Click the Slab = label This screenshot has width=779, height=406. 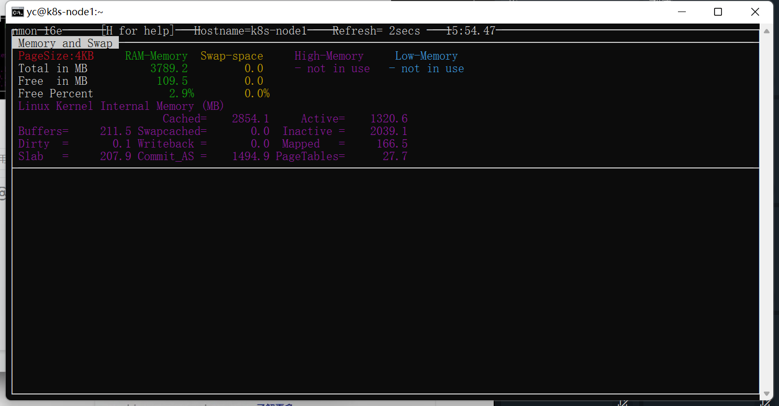click(43, 156)
